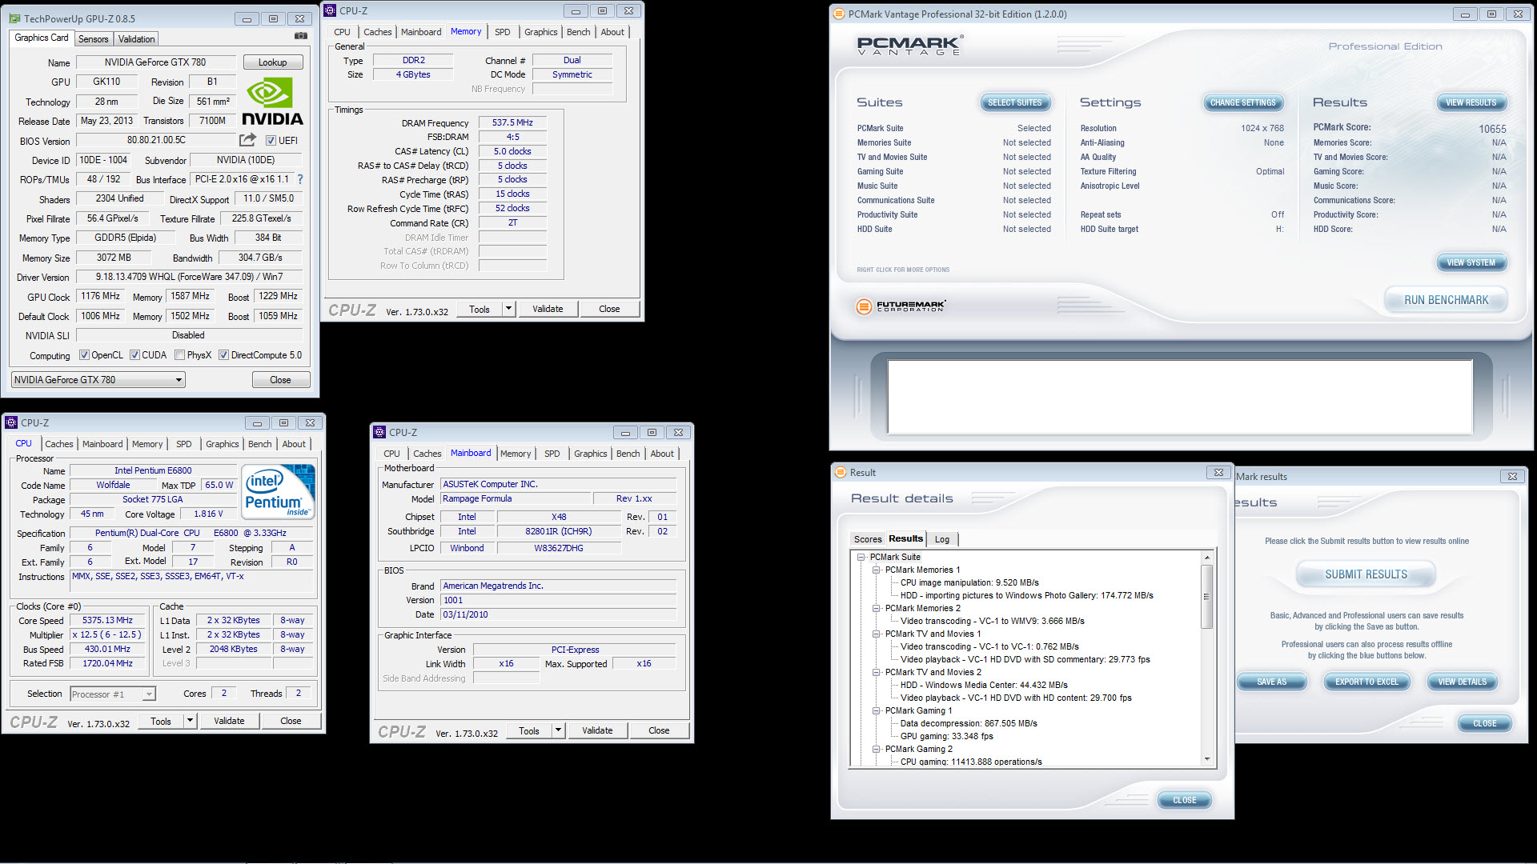1537x864 pixels.
Task: Toggle the DirectCompute 5.0 checkbox
Action: [x=224, y=355]
